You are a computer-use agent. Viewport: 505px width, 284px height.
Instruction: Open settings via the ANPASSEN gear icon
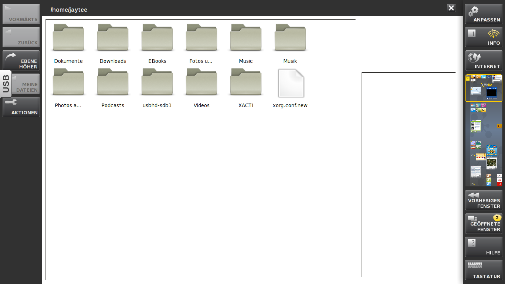click(484, 14)
